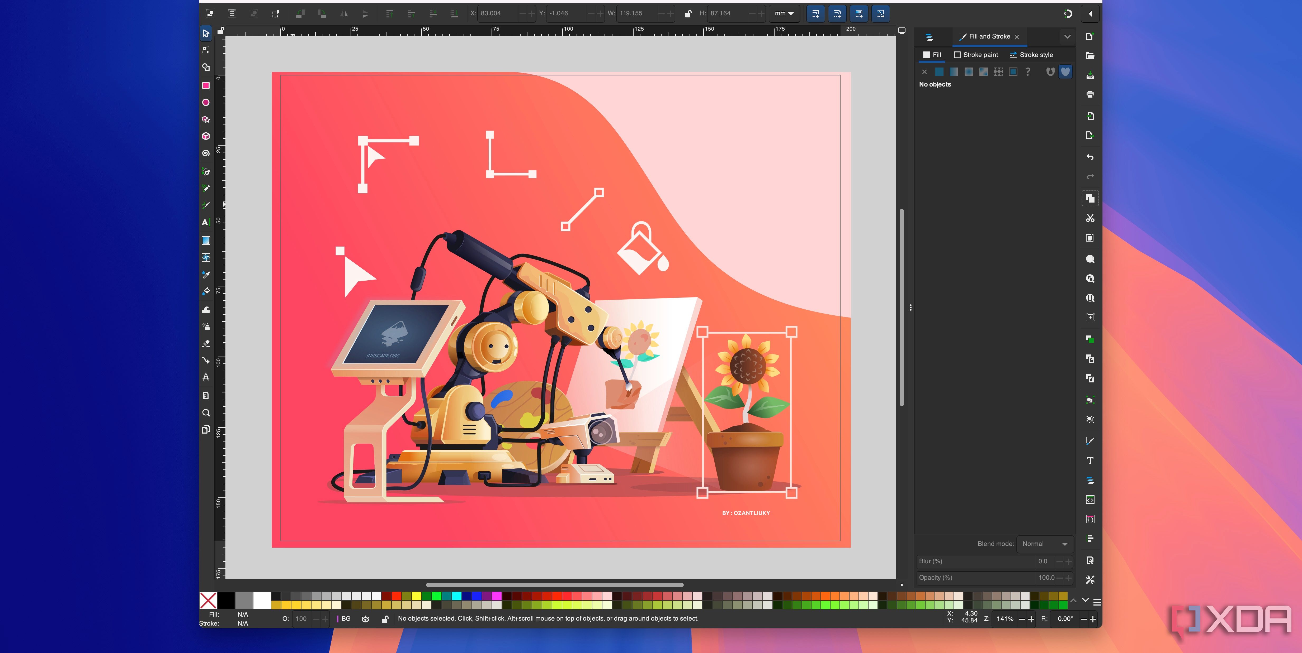
Task: Apply a linear gradient fill type
Action: point(954,72)
